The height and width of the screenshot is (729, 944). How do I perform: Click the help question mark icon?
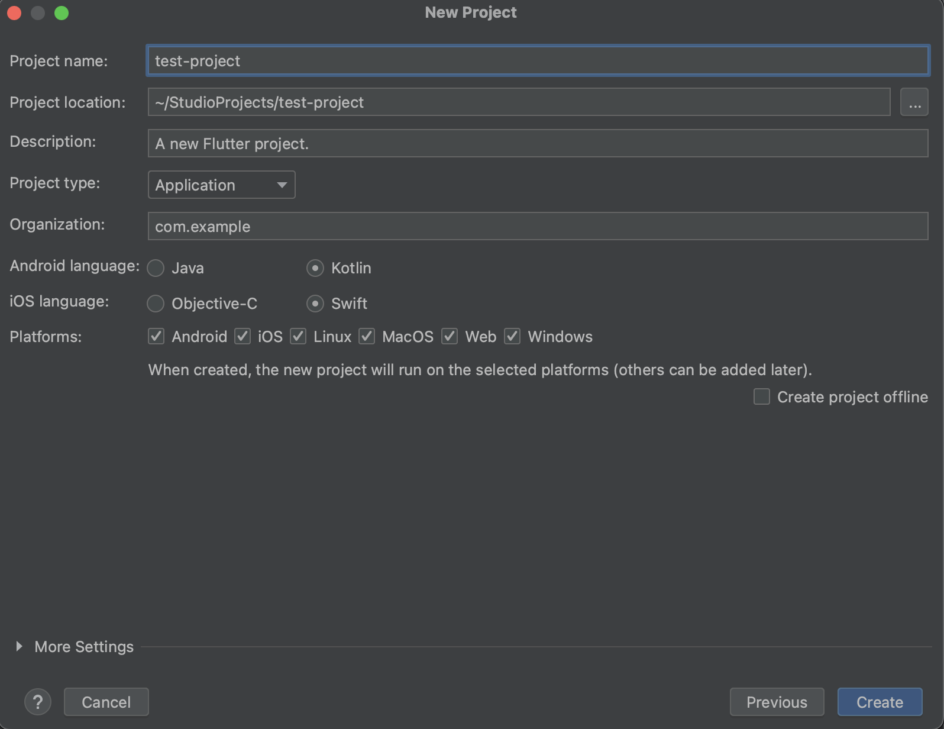pos(38,702)
